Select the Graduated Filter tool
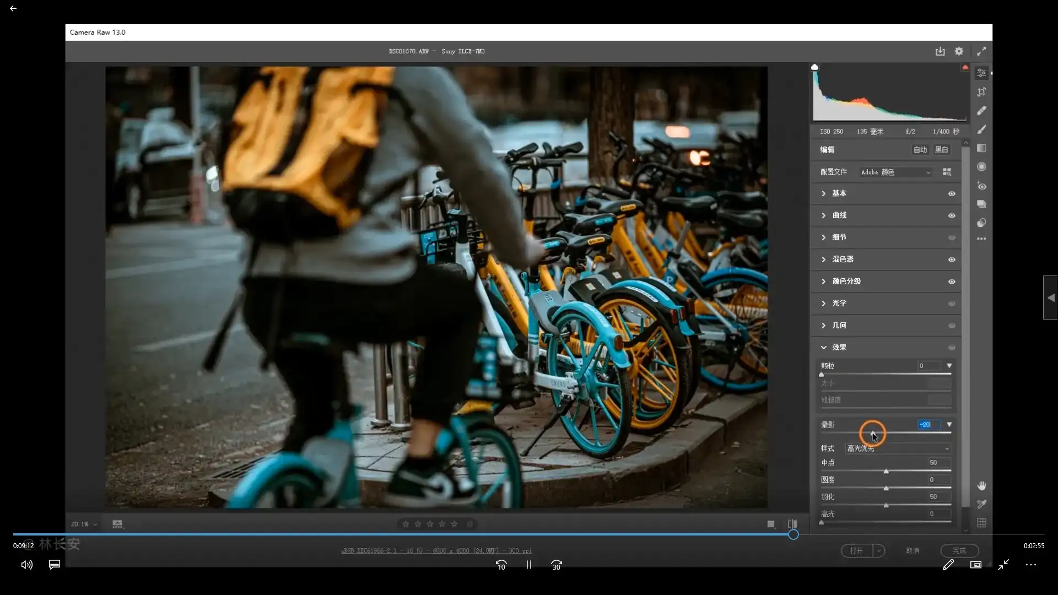1058x595 pixels. [981, 148]
